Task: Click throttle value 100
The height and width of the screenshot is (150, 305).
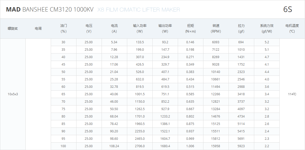Action: pyautogui.click(x=63, y=146)
